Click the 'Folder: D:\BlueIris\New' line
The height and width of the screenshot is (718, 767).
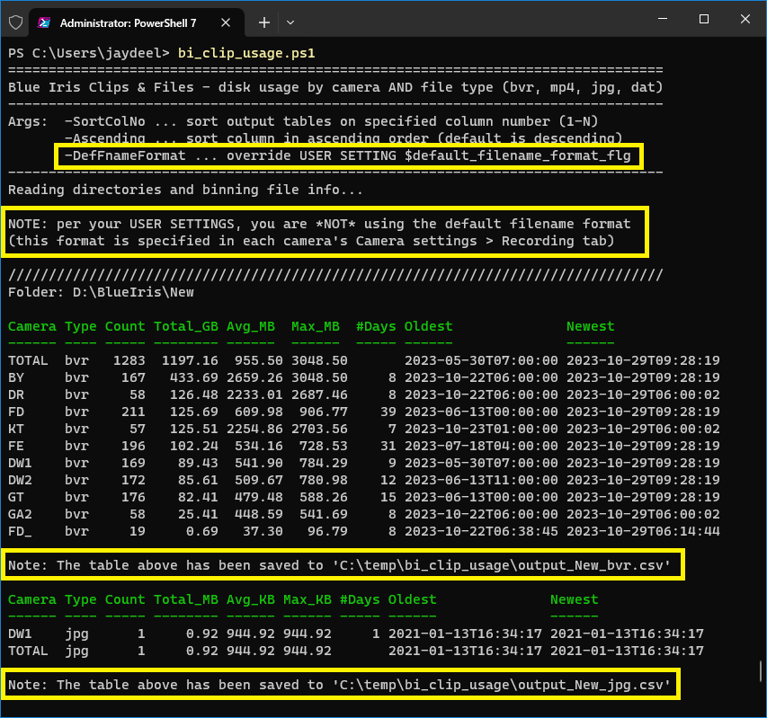click(101, 292)
